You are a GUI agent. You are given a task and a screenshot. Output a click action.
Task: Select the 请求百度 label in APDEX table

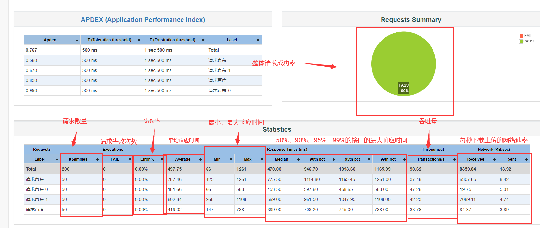point(217,80)
